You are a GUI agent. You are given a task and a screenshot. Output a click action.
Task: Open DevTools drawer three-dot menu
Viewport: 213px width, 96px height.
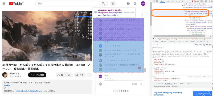coord(154,84)
